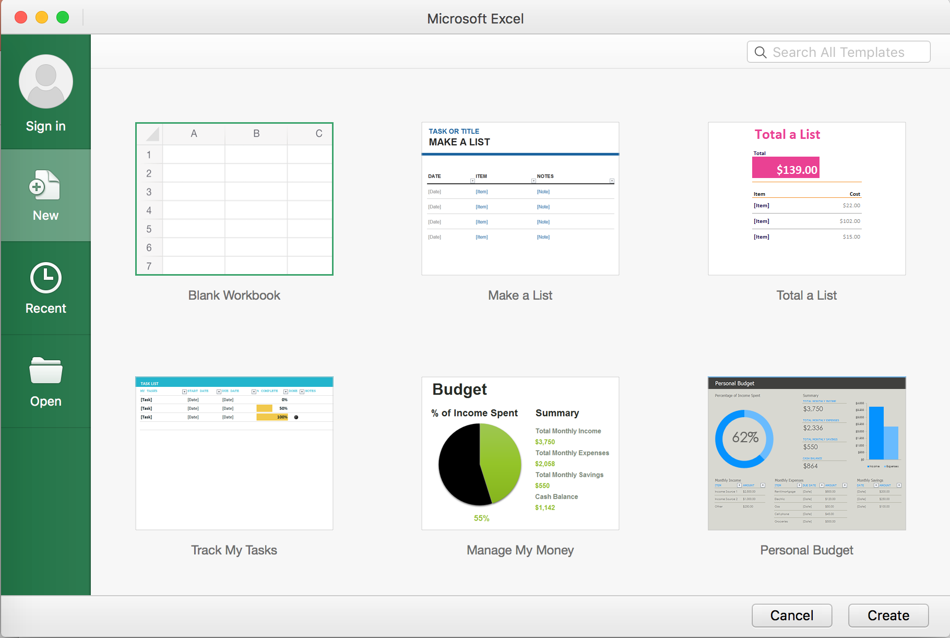Click the Track My Tasks caption

tap(234, 550)
